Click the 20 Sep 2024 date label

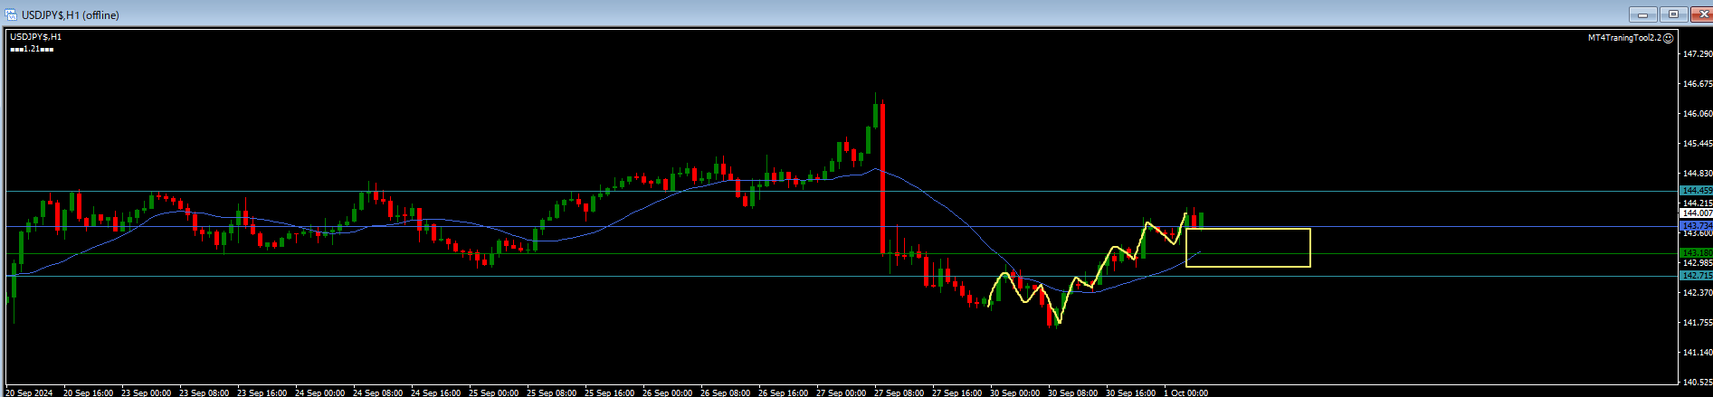pos(30,392)
